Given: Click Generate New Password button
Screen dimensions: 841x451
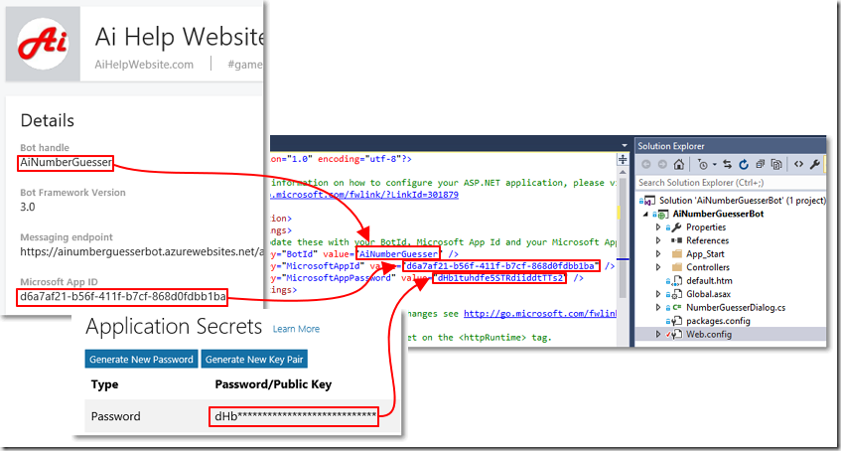Looking at the screenshot, I should pos(141,360).
